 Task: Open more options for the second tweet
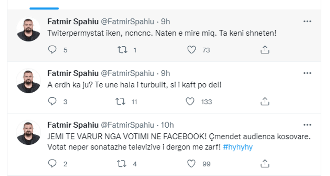(x=307, y=73)
